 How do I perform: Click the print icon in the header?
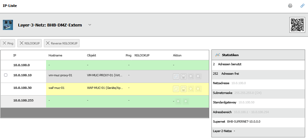click(290, 6)
